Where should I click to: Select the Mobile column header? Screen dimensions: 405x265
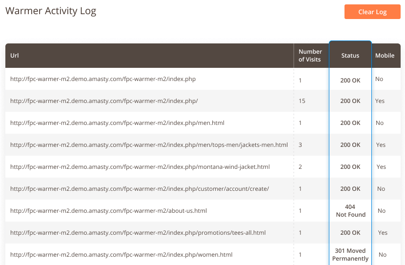coord(385,56)
